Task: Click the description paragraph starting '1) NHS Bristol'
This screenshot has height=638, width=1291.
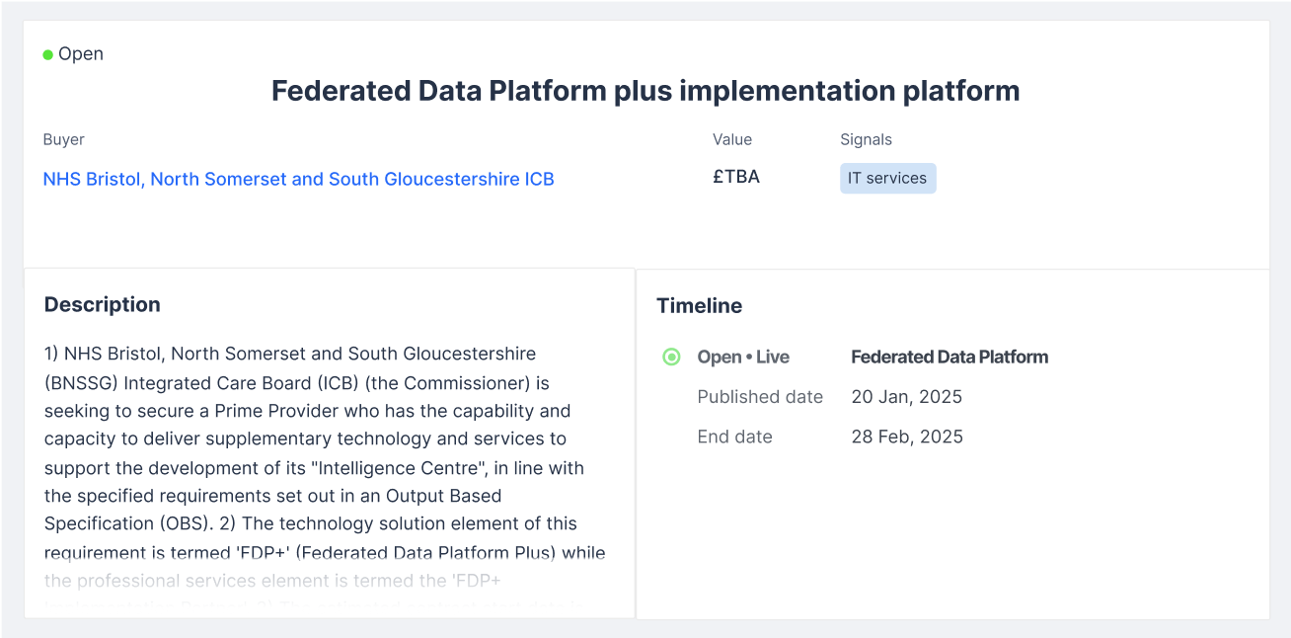Action: 325,480
